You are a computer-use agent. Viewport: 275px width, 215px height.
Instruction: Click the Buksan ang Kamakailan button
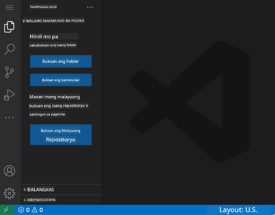[x=61, y=80]
